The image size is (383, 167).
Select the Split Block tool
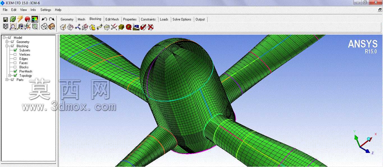(x=70, y=27)
